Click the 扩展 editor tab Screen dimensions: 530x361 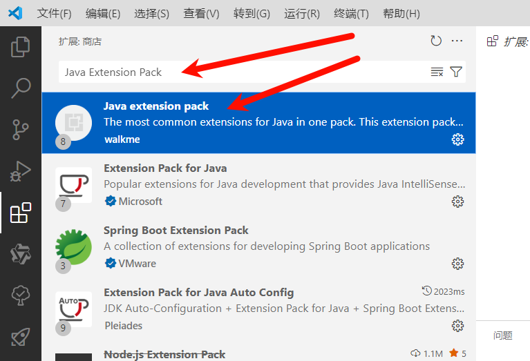pyautogui.click(x=507, y=41)
